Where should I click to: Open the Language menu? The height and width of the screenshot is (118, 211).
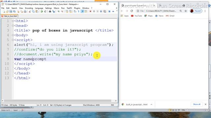[39, 8]
